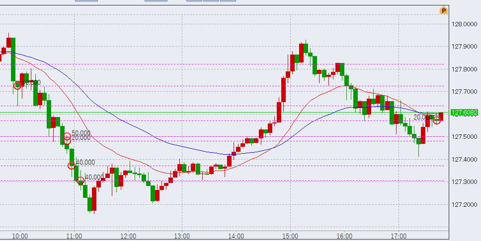Select the 40,000 order marker at 11:00

pyautogui.click(x=72, y=165)
